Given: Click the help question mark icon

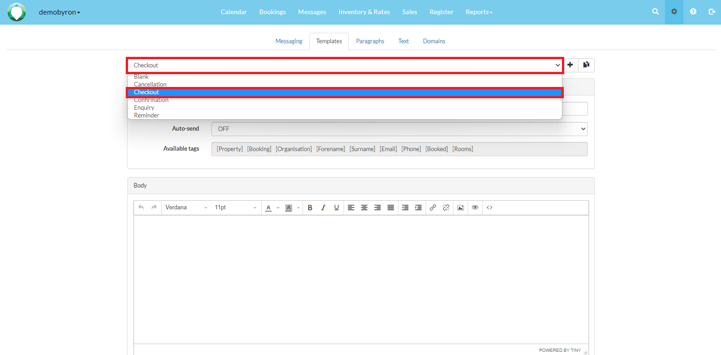Looking at the screenshot, I should (693, 12).
